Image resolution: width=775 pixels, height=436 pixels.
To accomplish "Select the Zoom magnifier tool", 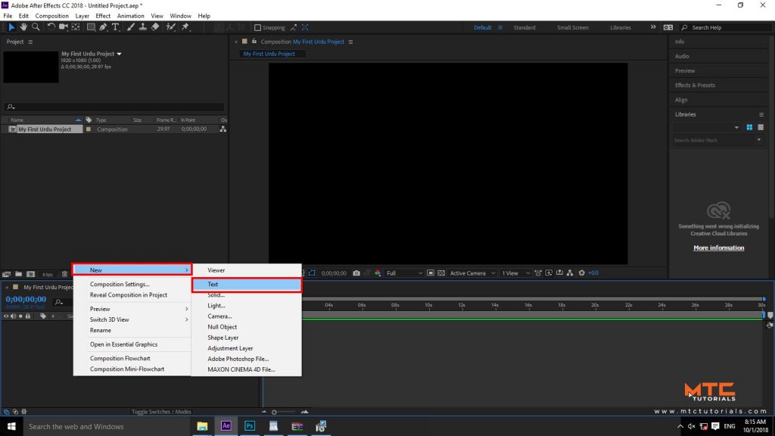I will (x=36, y=27).
